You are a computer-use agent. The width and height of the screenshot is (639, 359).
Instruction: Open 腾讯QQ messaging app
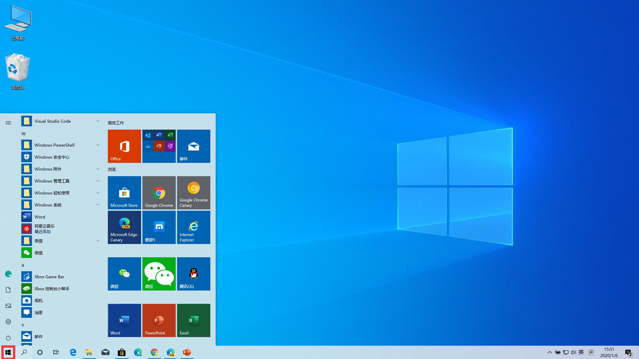194,274
